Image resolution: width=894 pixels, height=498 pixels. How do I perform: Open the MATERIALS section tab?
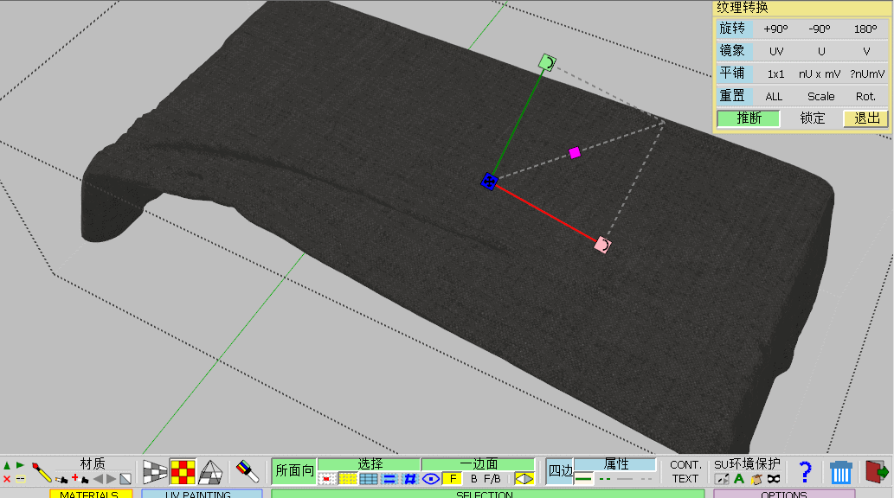[91, 494]
